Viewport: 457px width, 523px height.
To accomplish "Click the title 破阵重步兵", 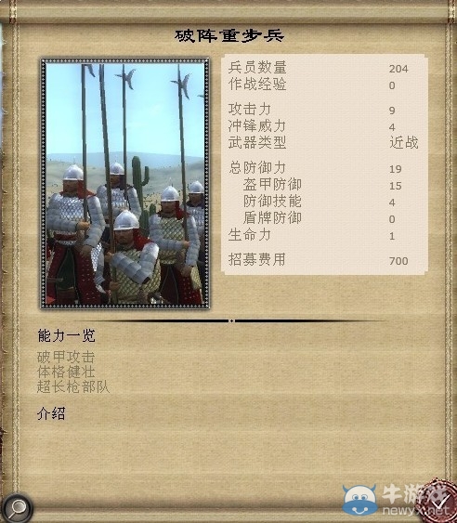I will pyautogui.click(x=229, y=36).
